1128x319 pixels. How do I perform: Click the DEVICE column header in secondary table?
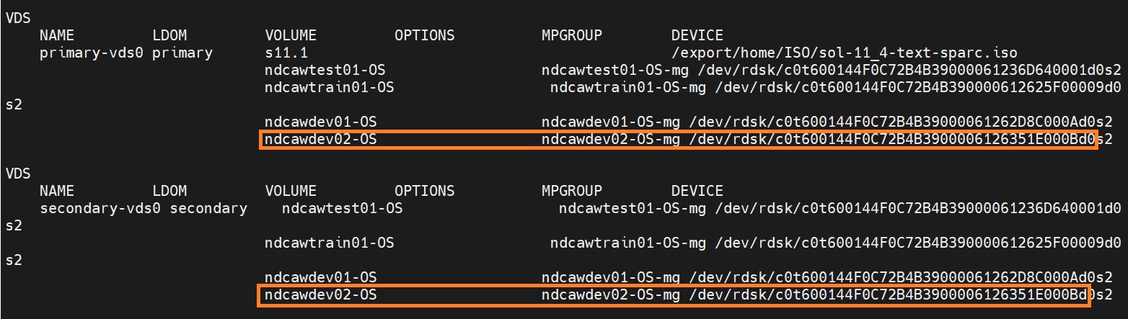(697, 191)
